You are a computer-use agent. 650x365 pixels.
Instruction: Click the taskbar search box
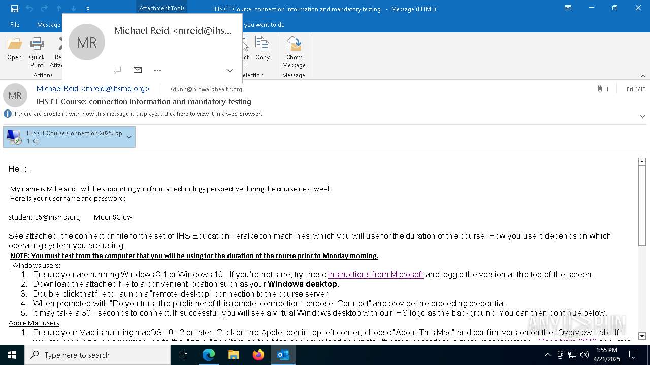click(x=97, y=355)
